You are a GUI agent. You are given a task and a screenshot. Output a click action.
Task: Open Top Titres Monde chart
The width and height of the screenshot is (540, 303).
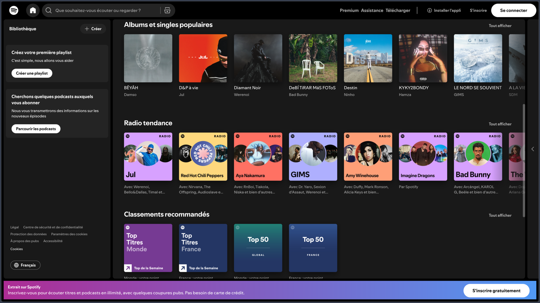tap(148, 248)
